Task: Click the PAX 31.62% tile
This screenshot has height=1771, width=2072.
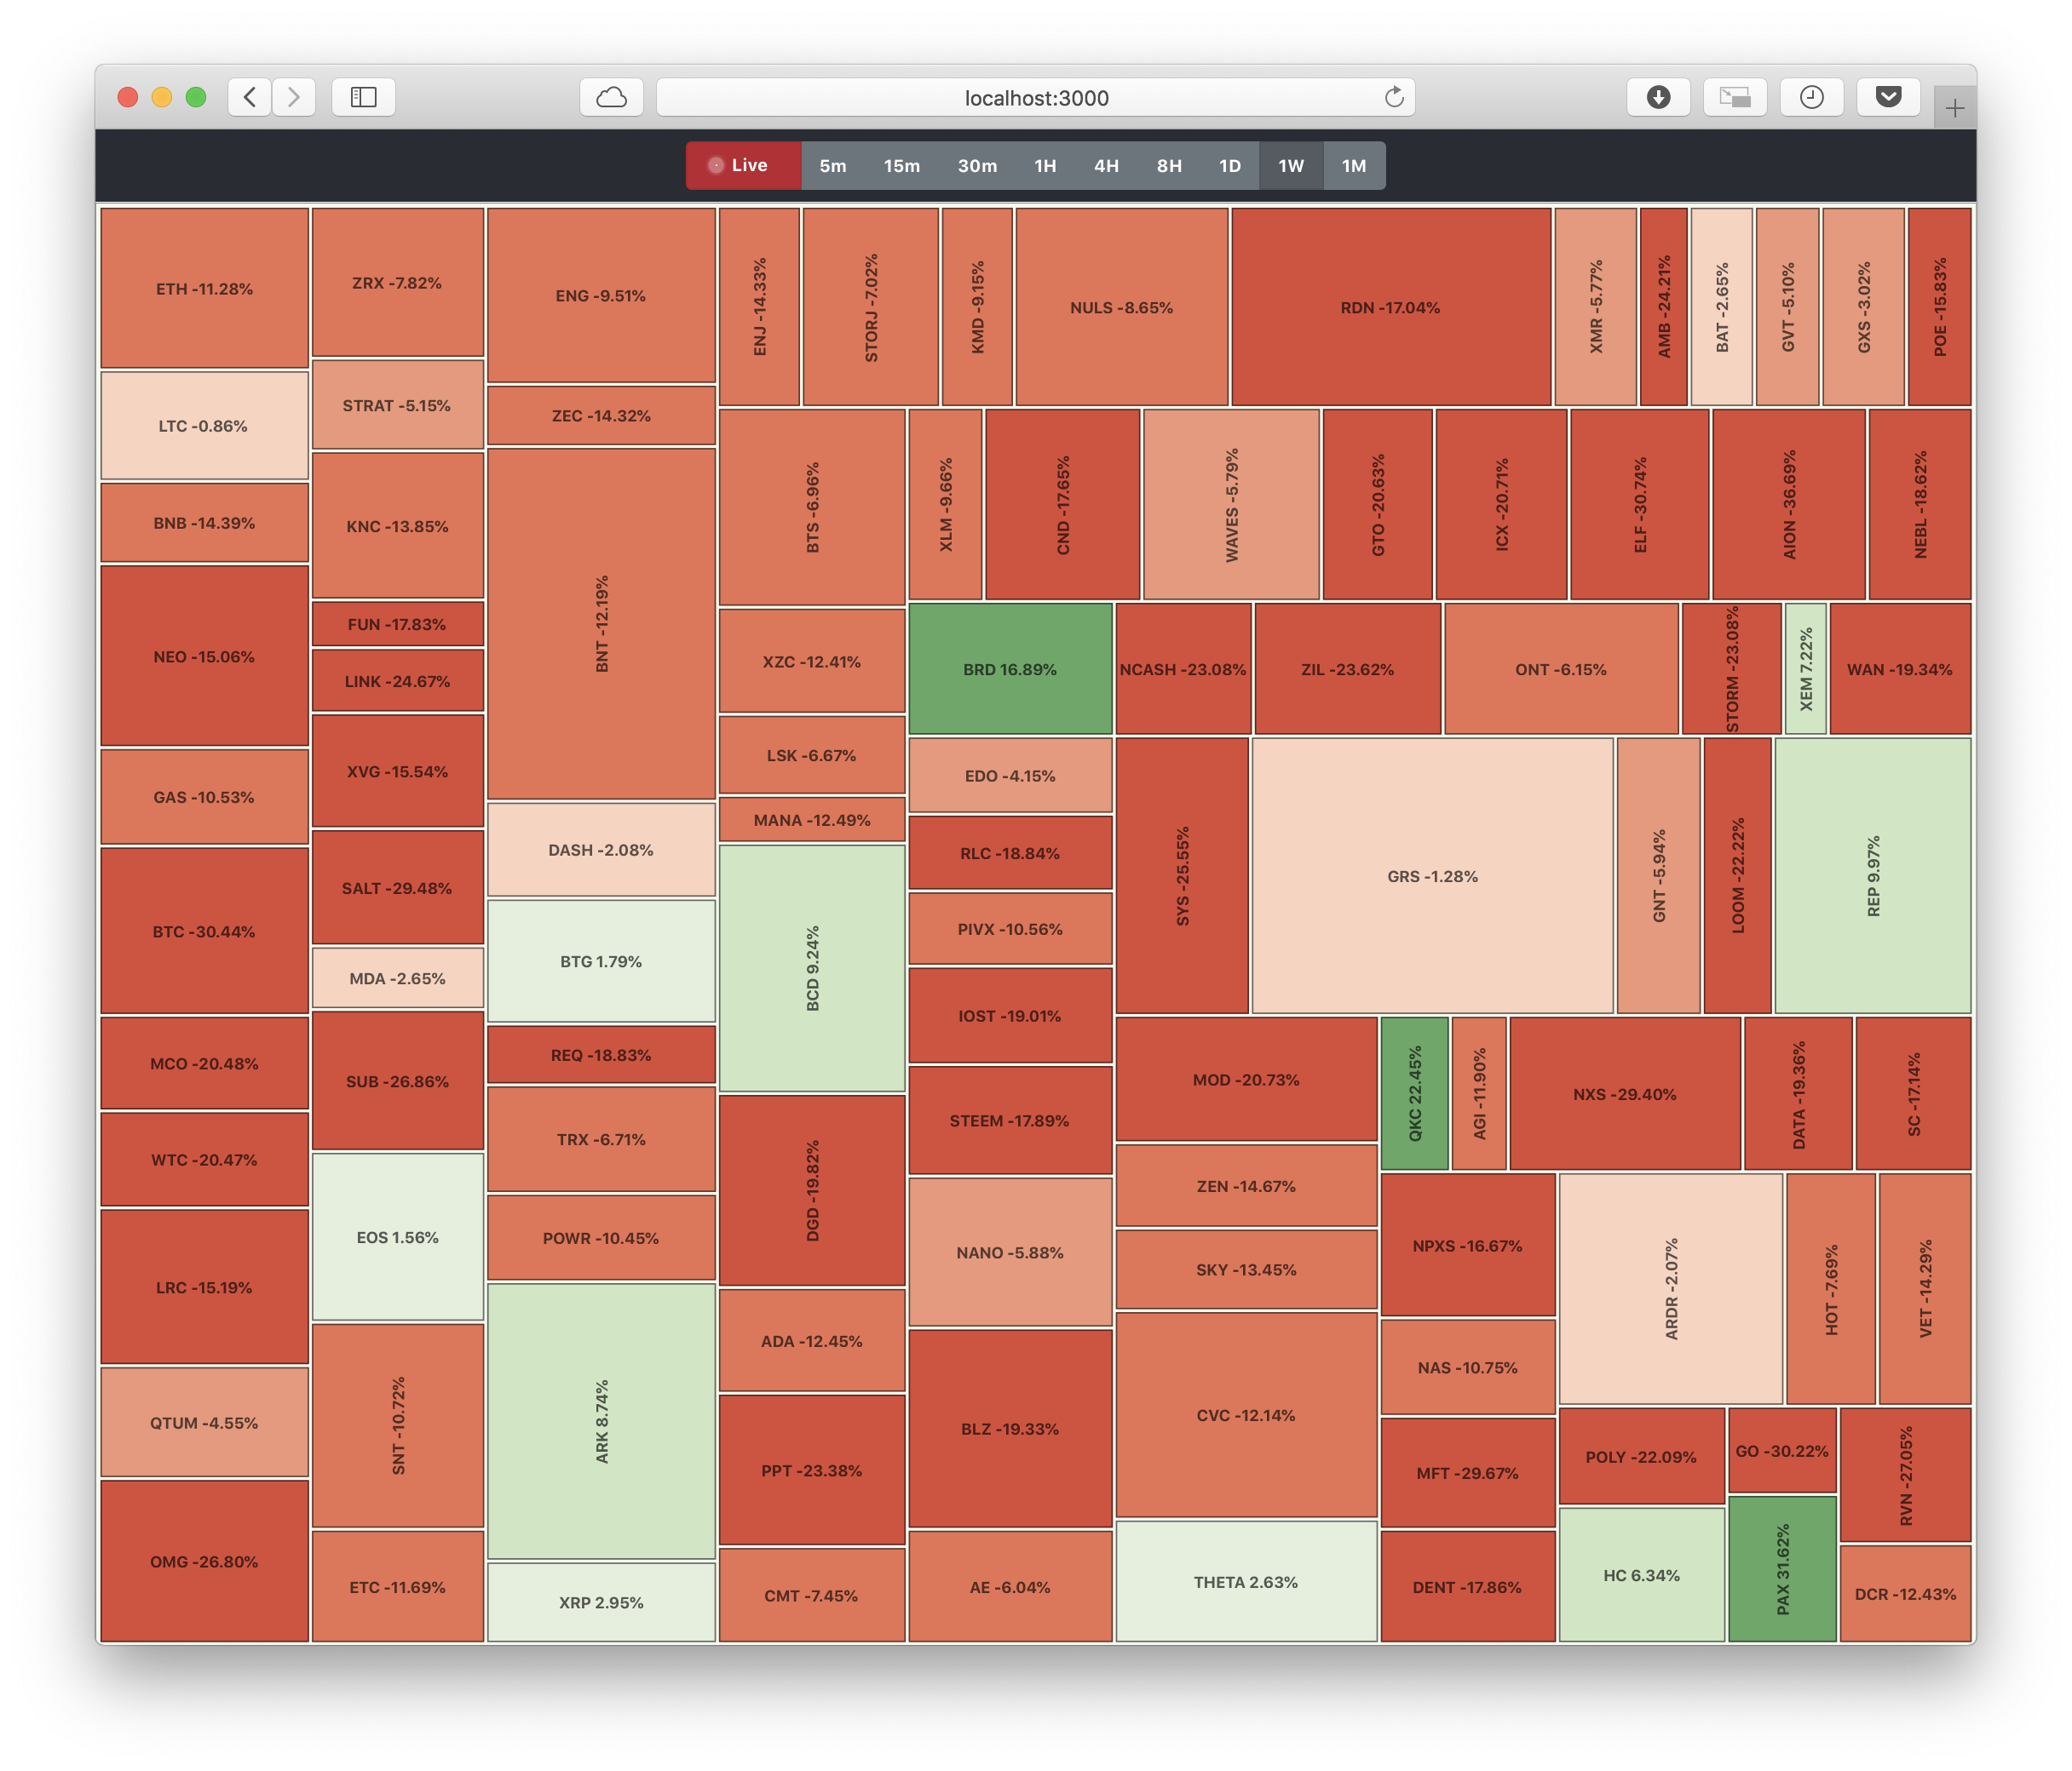Action: click(1782, 1568)
